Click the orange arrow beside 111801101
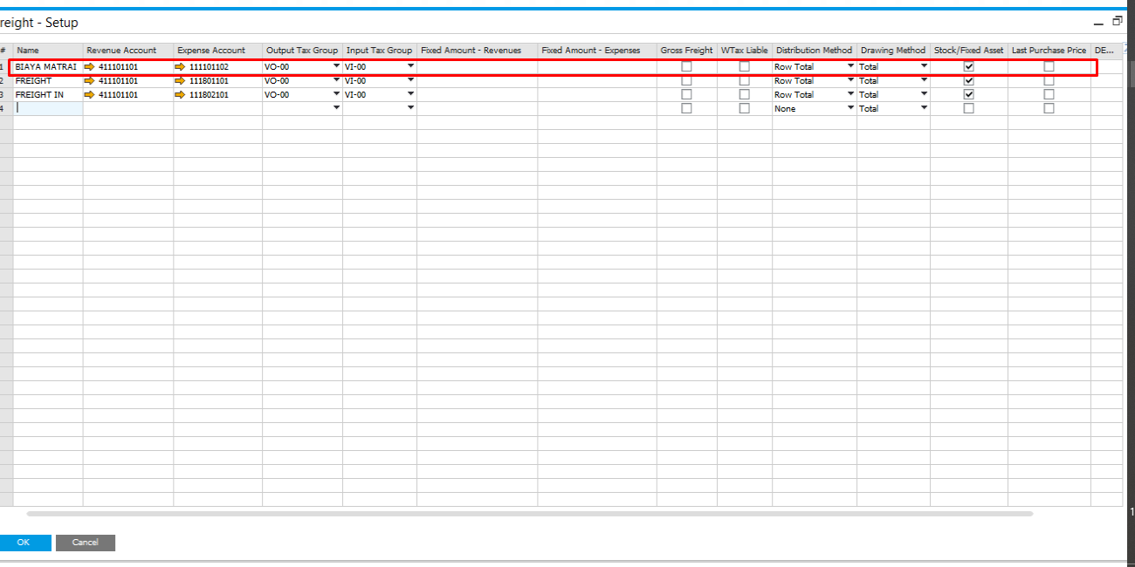1135x567 pixels. (x=181, y=80)
